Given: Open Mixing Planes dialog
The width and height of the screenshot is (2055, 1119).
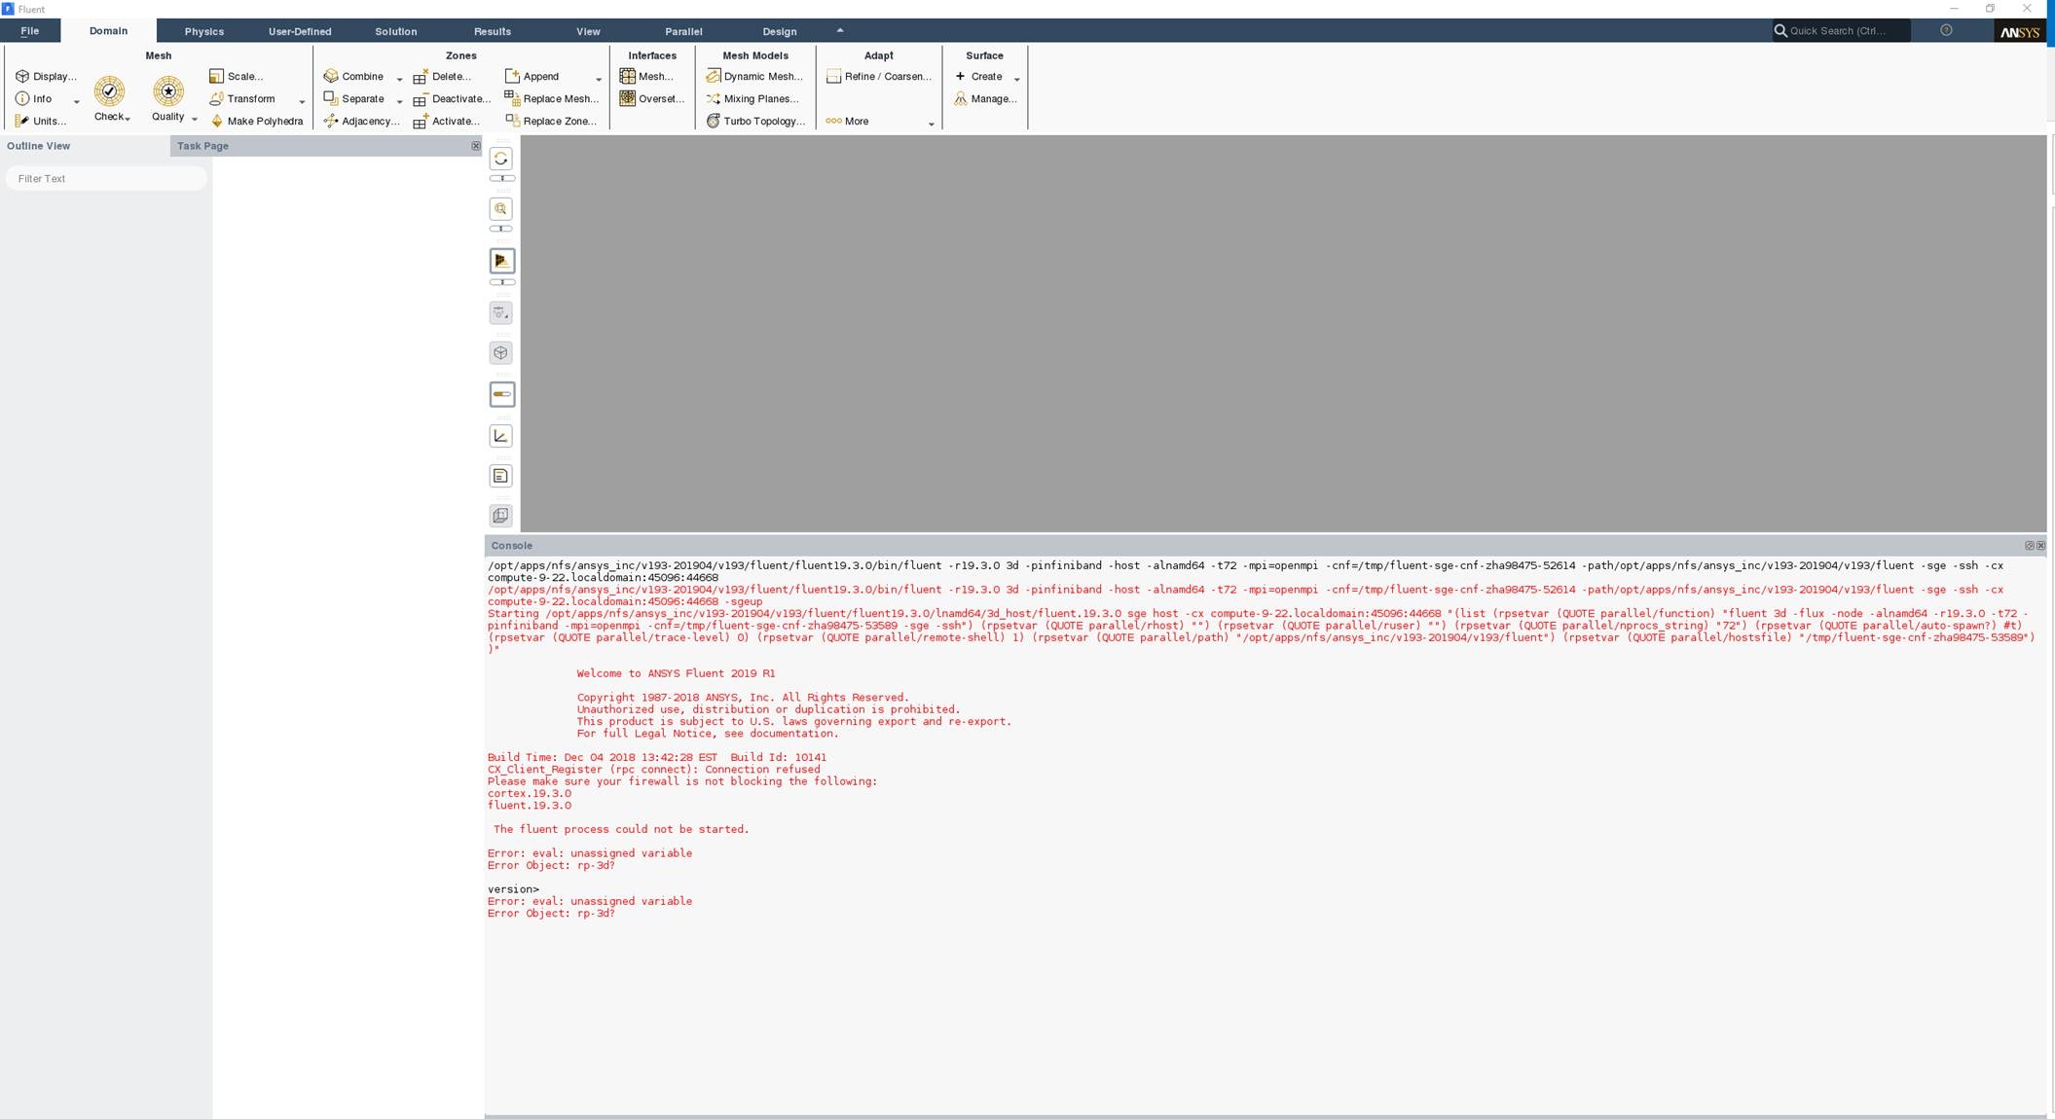Looking at the screenshot, I should [752, 98].
